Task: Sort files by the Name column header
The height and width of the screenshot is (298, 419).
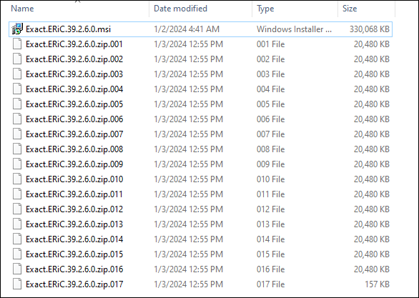Action: coord(22,9)
